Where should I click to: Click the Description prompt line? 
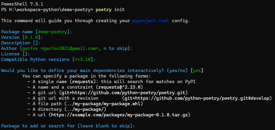click(x=21, y=43)
